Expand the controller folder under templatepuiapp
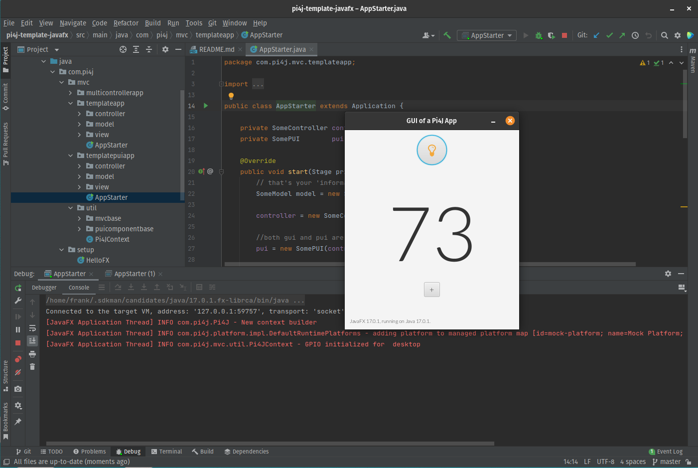 click(x=79, y=165)
